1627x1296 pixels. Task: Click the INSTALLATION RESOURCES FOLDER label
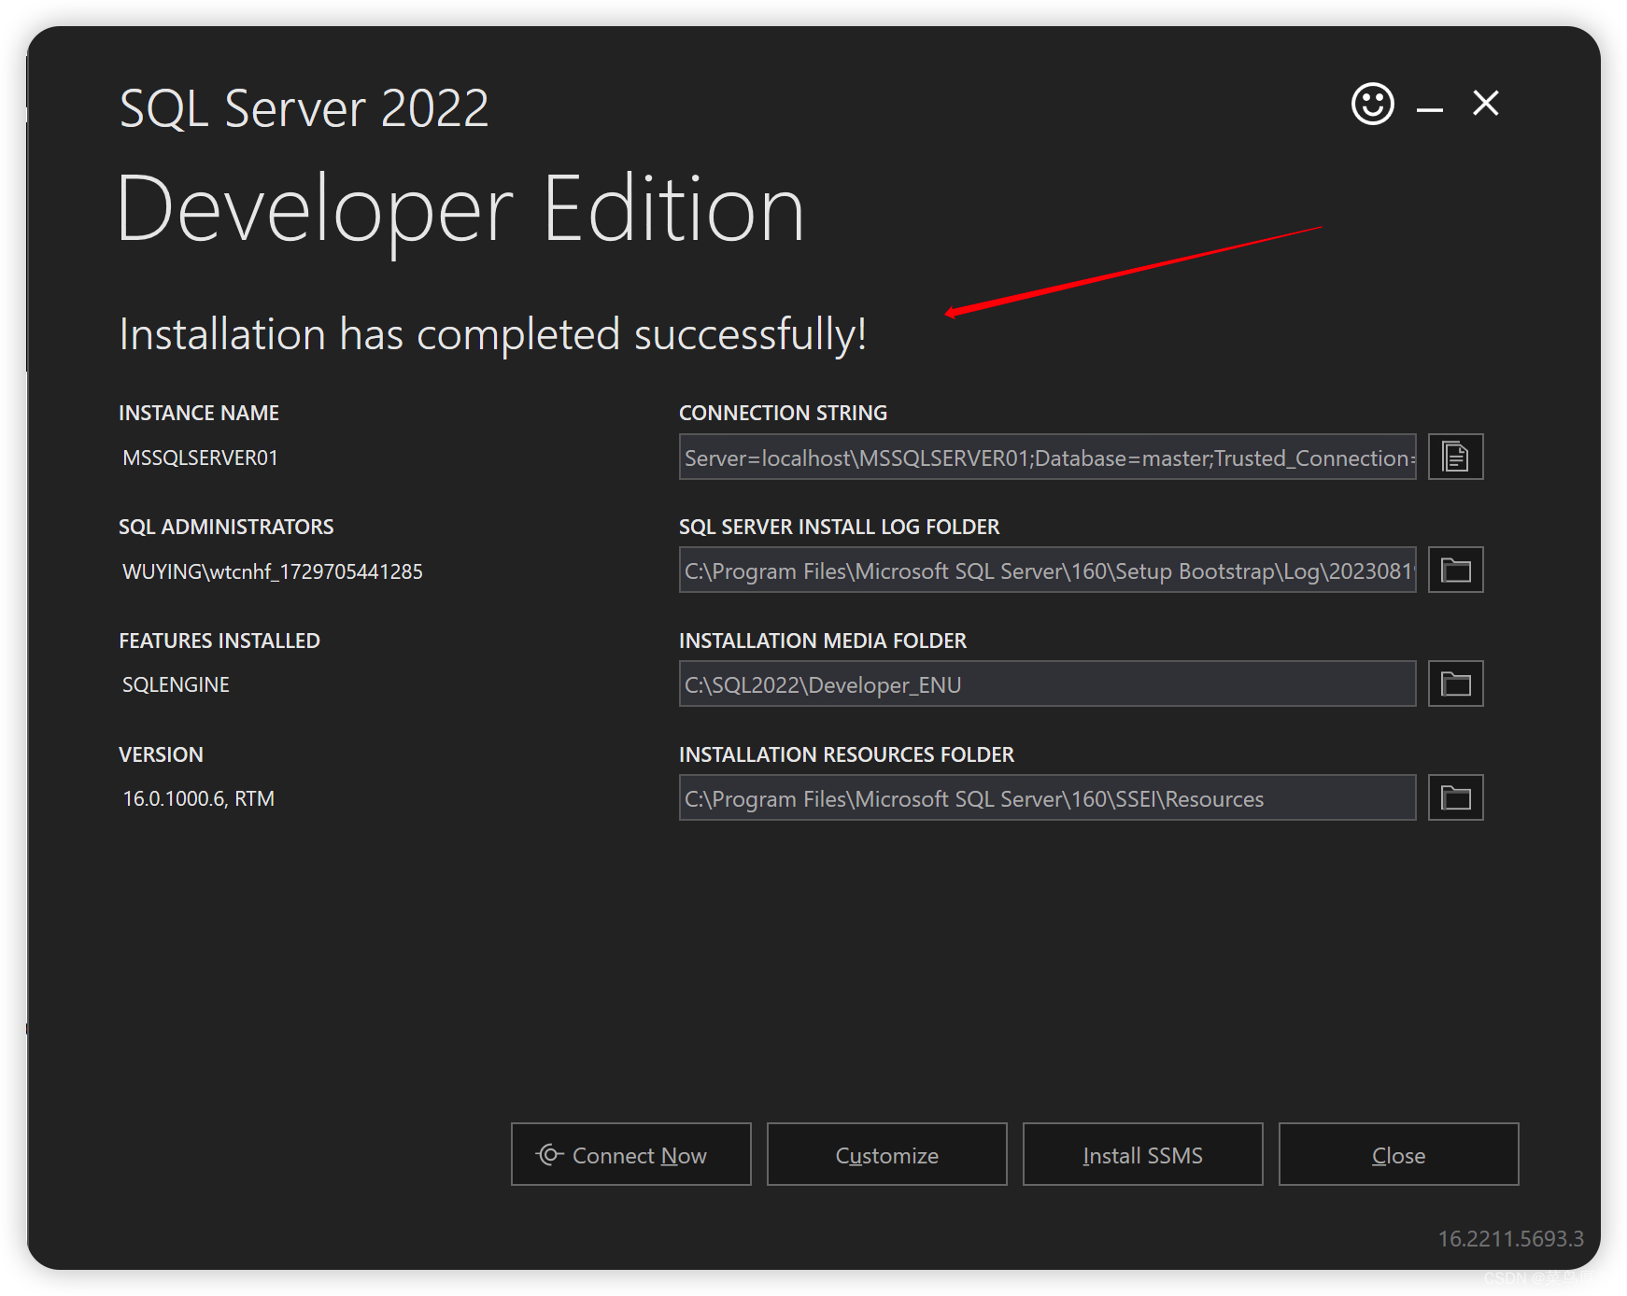click(846, 754)
